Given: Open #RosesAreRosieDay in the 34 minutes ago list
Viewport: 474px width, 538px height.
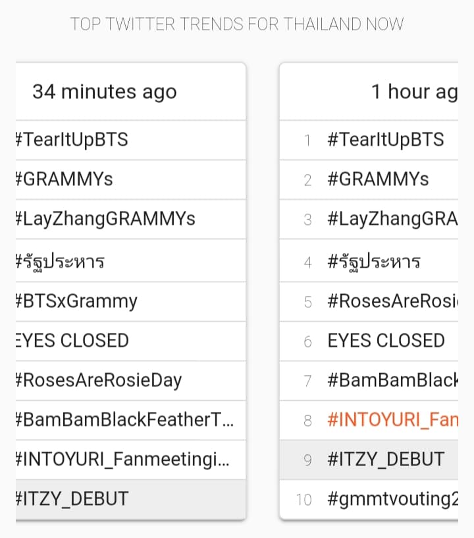Looking at the screenshot, I should point(99,380).
